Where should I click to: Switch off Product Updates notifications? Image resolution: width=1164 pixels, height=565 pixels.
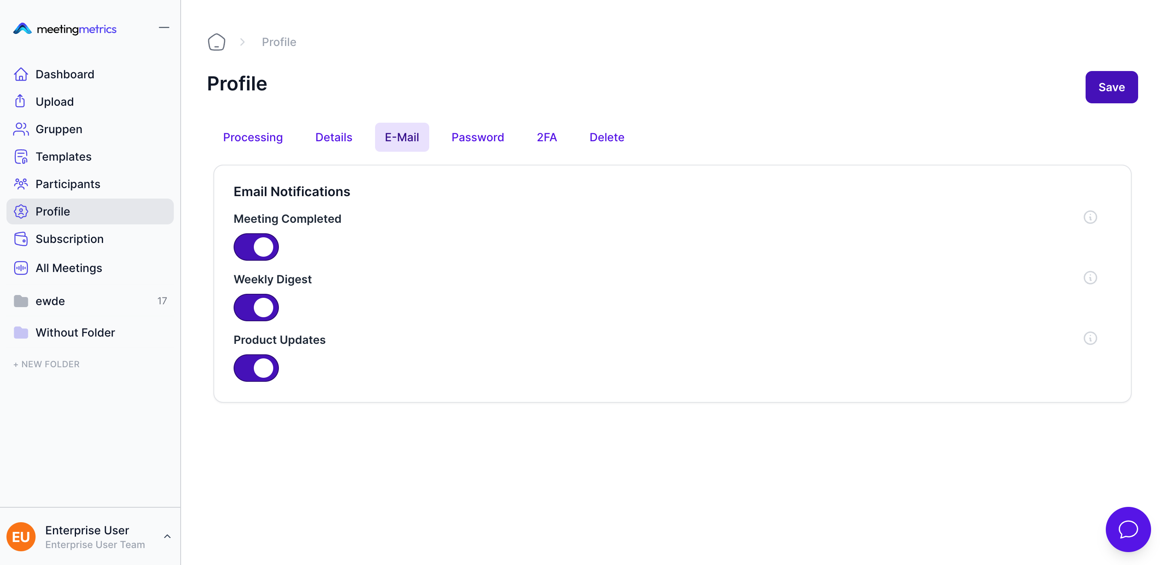tap(256, 368)
